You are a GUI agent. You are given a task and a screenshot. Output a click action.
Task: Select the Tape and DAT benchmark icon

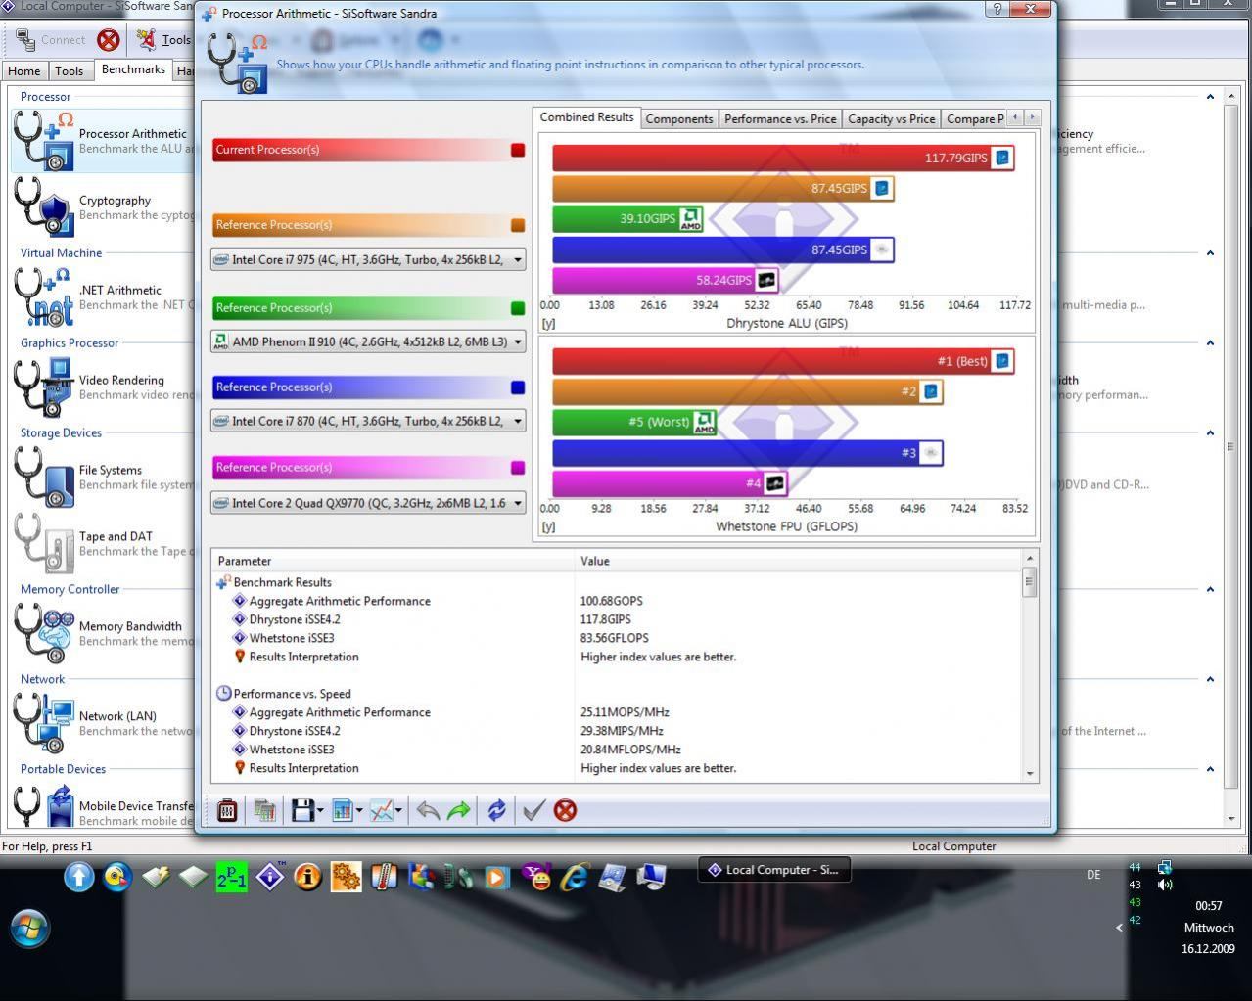click(x=43, y=543)
